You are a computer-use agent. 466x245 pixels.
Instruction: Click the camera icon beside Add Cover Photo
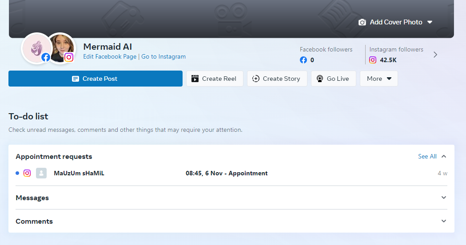[362, 22]
